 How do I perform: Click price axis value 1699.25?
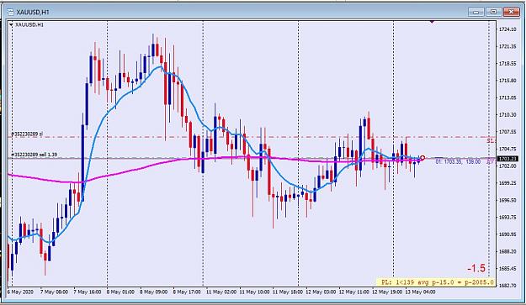(x=507, y=183)
